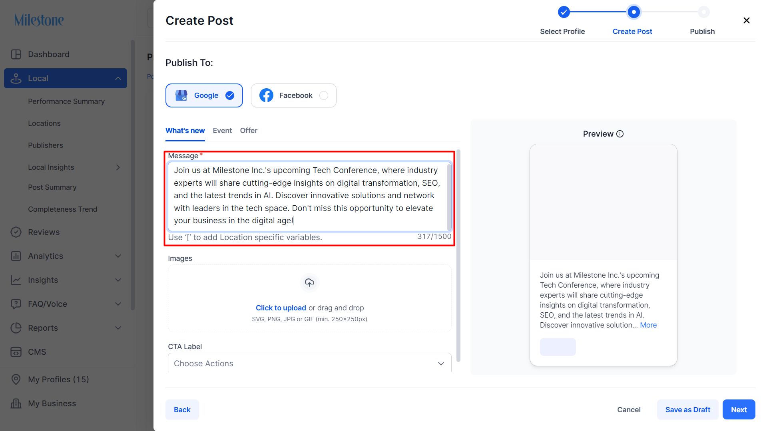Enable the Facebook publish radio circle
Screen dimensions: 767x431
tap(324, 95)
